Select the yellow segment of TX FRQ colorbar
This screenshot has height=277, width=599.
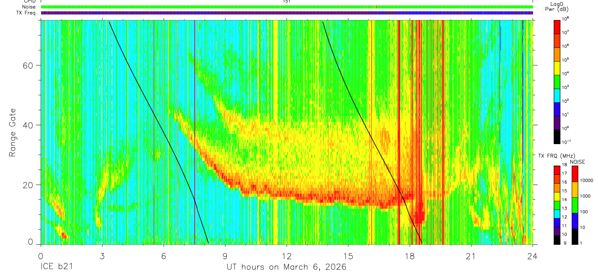[x=557, y=196]
